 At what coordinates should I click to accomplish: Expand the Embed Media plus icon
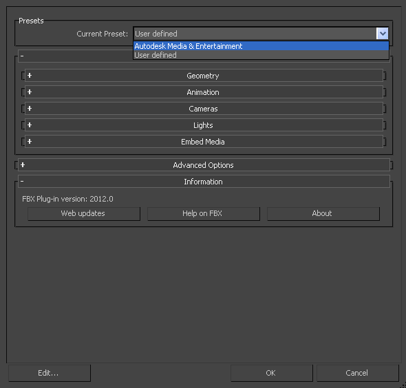coord(30,142)
